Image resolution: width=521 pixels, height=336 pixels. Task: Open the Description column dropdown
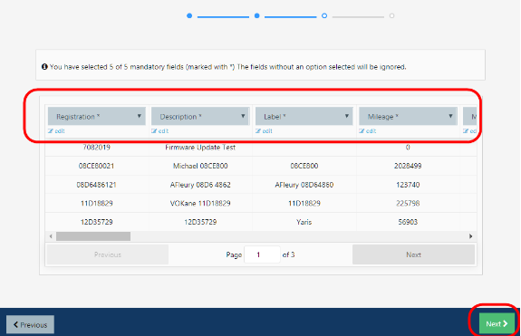pos(200,116)
